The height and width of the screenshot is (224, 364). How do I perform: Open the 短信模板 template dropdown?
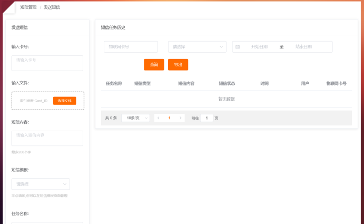(41, 184)
